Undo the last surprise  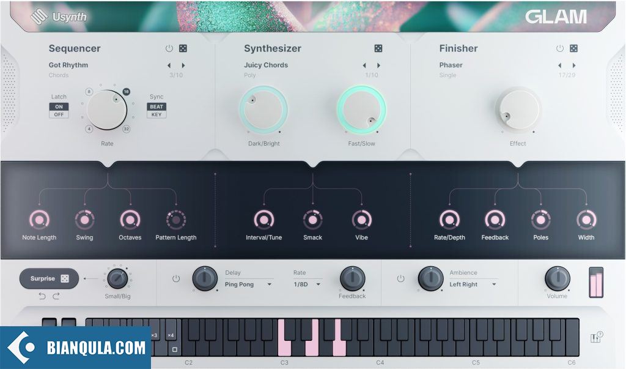pos(42,296)
